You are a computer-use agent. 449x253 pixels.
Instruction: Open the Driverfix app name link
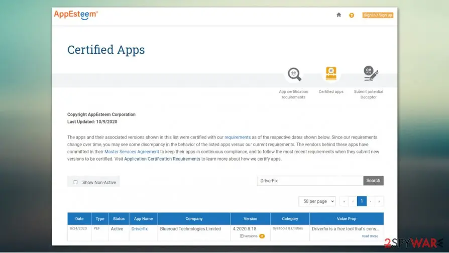[x=140, y=229]
